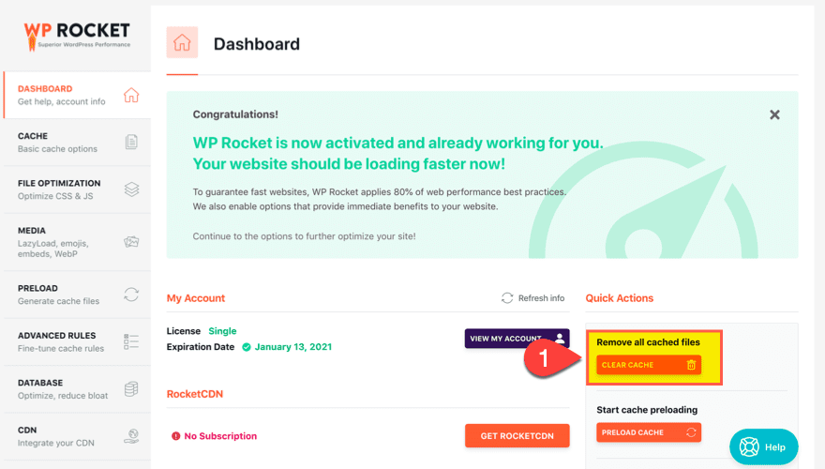825x469 pixels.
Task: Click the Dashboard header home icon
Action: 182,43
